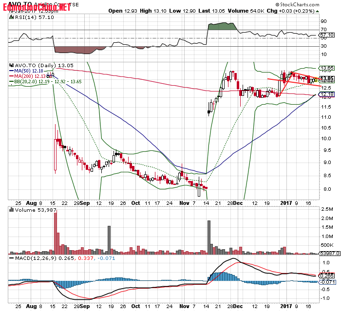The height and width of the screenshot is (311, 341).
Task: Click the blue line marker beside MA(50)
Action: [11, 71]
